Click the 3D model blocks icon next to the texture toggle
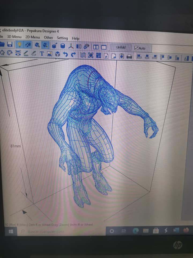The width and height of the screenshot is (193, 258). point(38,45)
